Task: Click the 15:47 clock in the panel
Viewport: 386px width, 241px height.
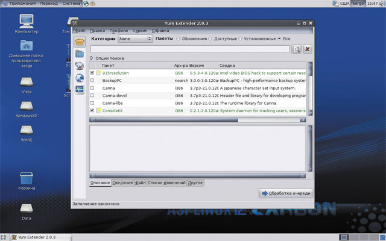Action: click(x=372, y=4)
